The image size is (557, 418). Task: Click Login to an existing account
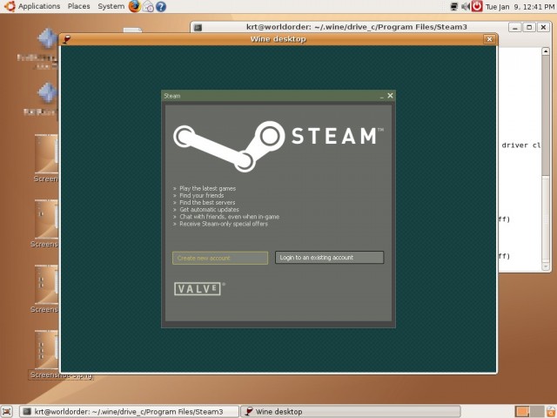tap(329, 258)
